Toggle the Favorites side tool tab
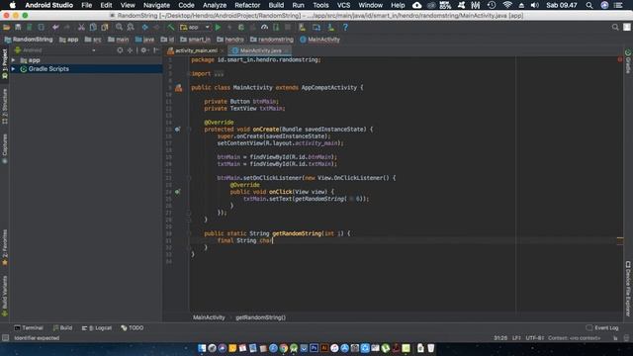Viewport: 633px width, 356px height. [5, 247]
